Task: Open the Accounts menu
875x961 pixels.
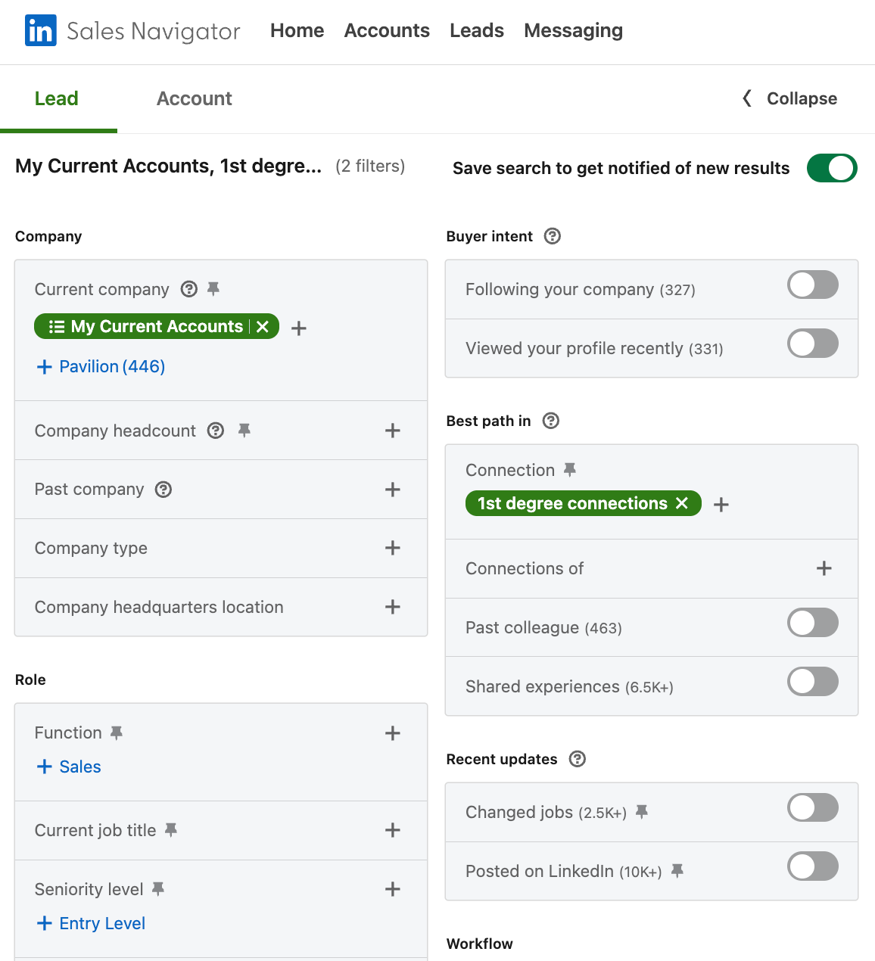Action: click(x=387, y=30)
